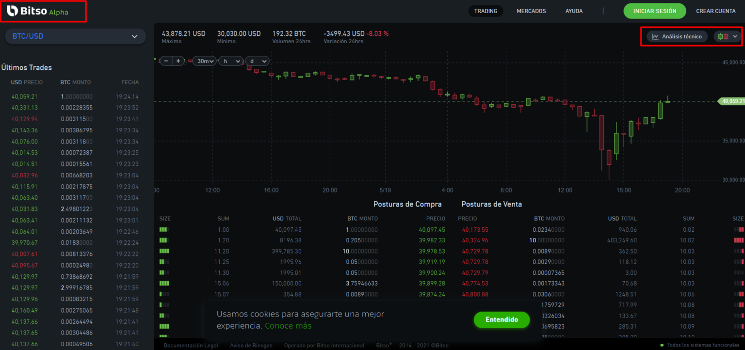Click Operado por Bitso Internacional footer text
Screen dimensions: 745x350
point(324,346)
